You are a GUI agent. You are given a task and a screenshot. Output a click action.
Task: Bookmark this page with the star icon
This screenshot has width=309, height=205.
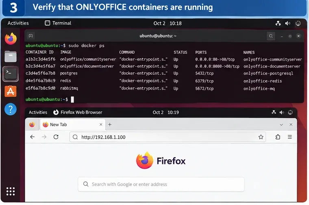[261, 137]
